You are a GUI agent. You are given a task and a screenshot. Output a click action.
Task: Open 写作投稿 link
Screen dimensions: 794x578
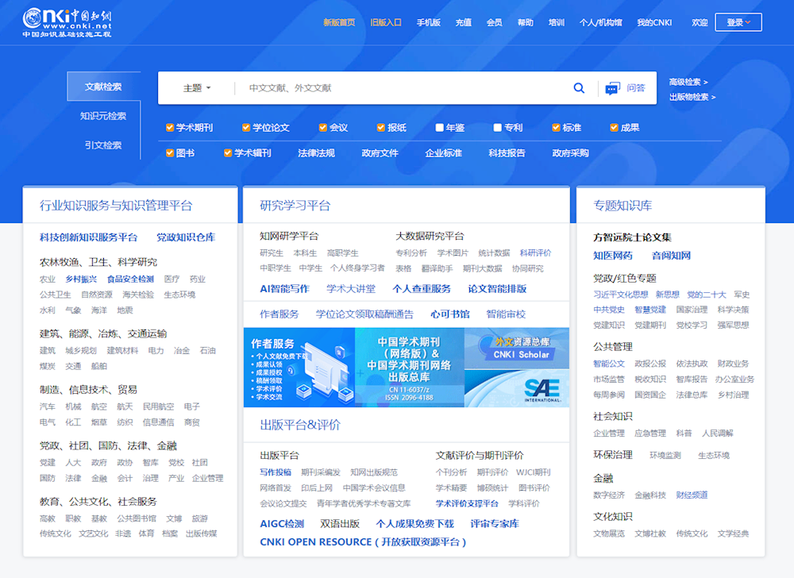click(276, 472)
